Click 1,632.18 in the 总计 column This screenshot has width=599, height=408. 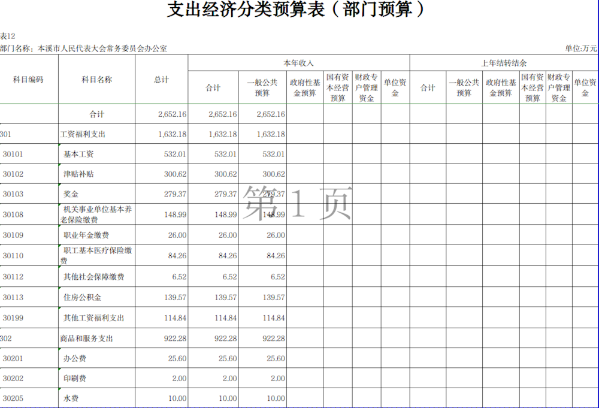pyautogui.click(x=173, y=134)
